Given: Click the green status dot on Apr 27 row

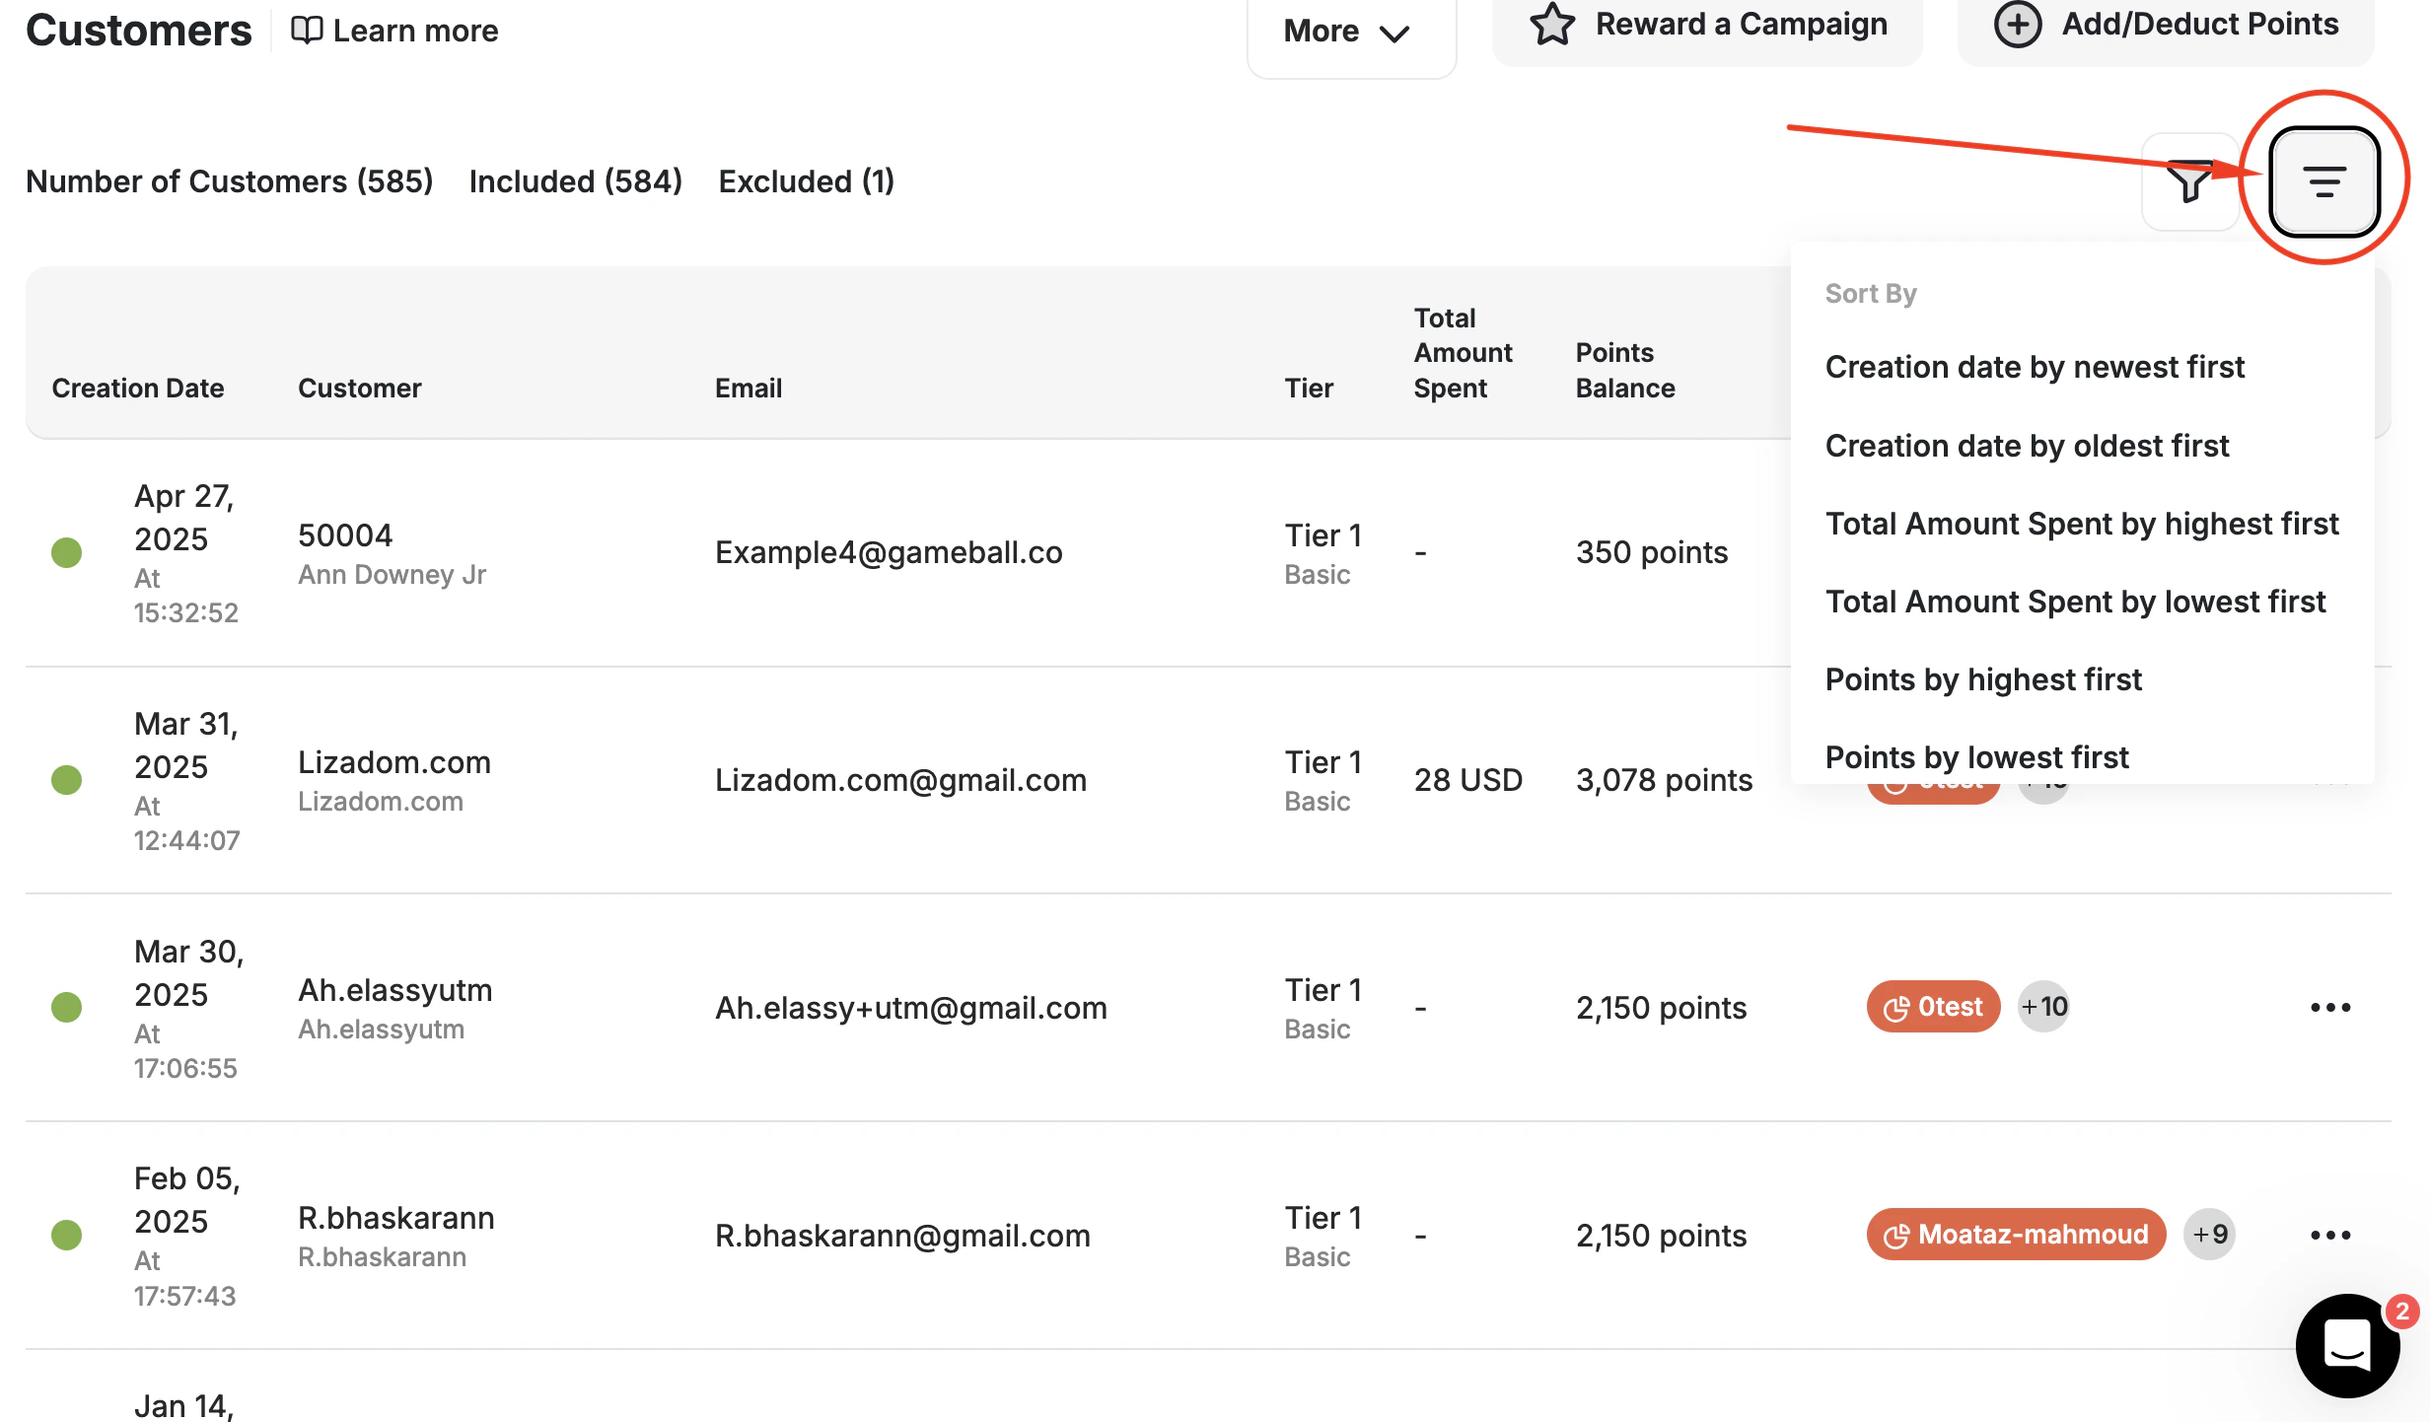Looking at the screenshot, I should (x=66, y=552).
